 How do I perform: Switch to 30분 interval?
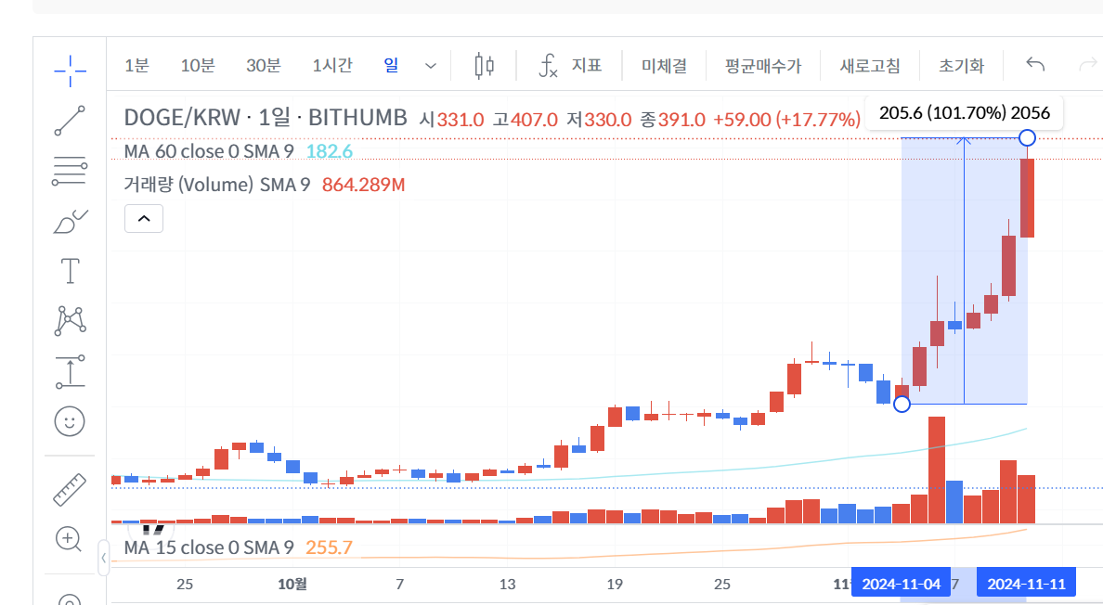pos(264,65)
